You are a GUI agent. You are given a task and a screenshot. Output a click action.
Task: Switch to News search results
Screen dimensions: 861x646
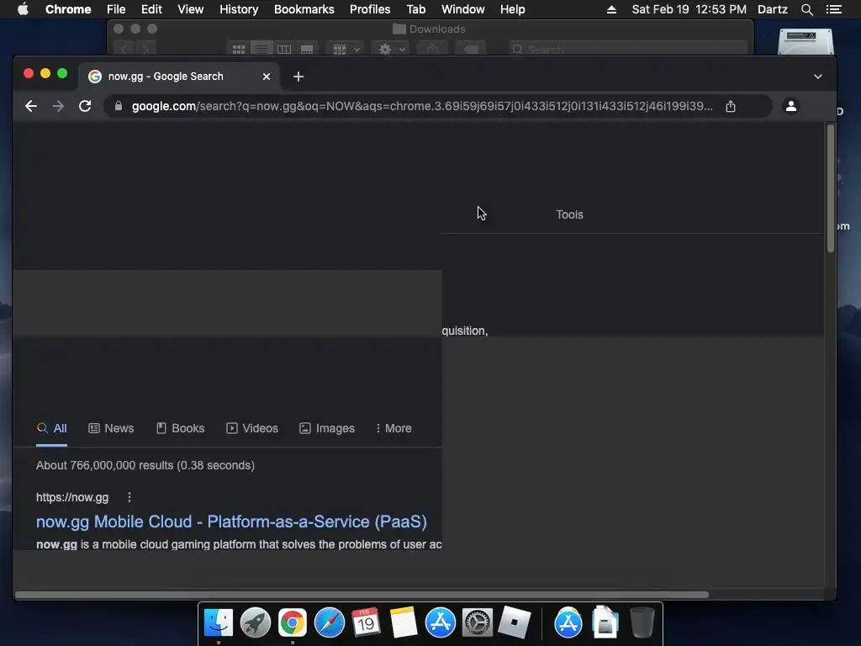point(111,428)
